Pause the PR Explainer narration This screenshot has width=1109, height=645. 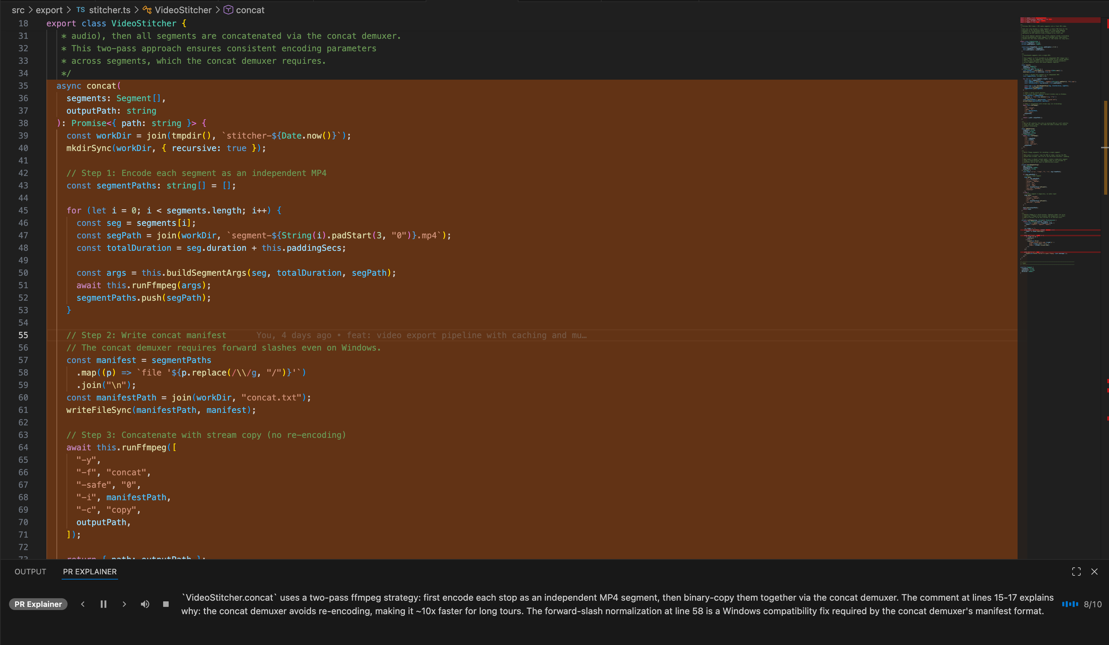(x=104, y=604)
